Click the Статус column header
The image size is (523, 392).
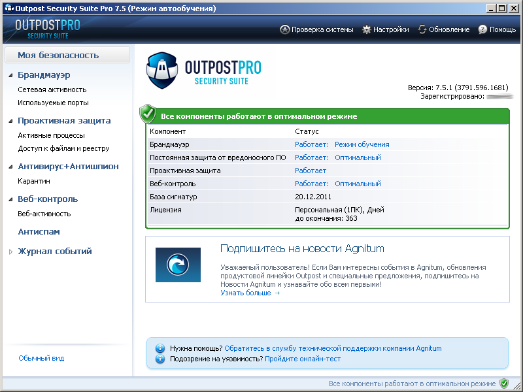point(307,131)
